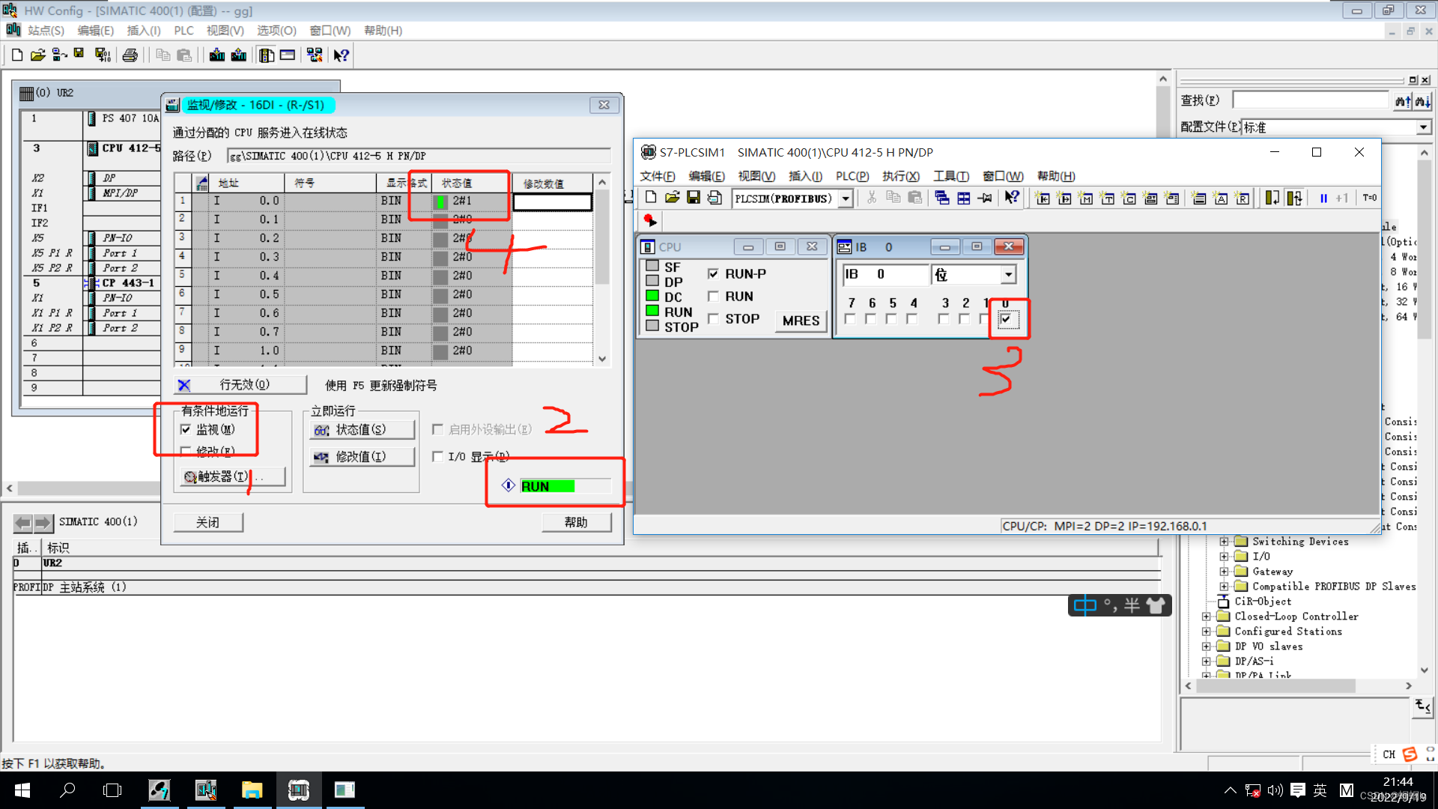This screenshot has width=1438, height=809.
Task: Insert Timer icon in PLCSIM
Action: coord(1108,198)
